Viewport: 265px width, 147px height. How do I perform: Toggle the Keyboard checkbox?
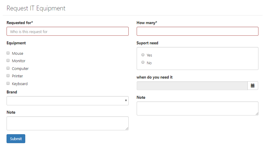click(8, 83)
